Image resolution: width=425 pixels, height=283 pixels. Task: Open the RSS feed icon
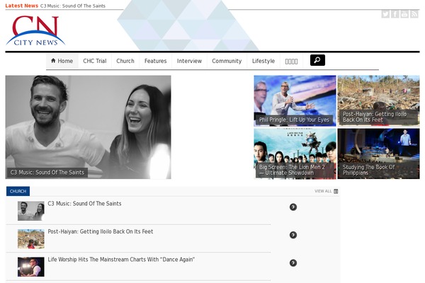coord(414,14)
